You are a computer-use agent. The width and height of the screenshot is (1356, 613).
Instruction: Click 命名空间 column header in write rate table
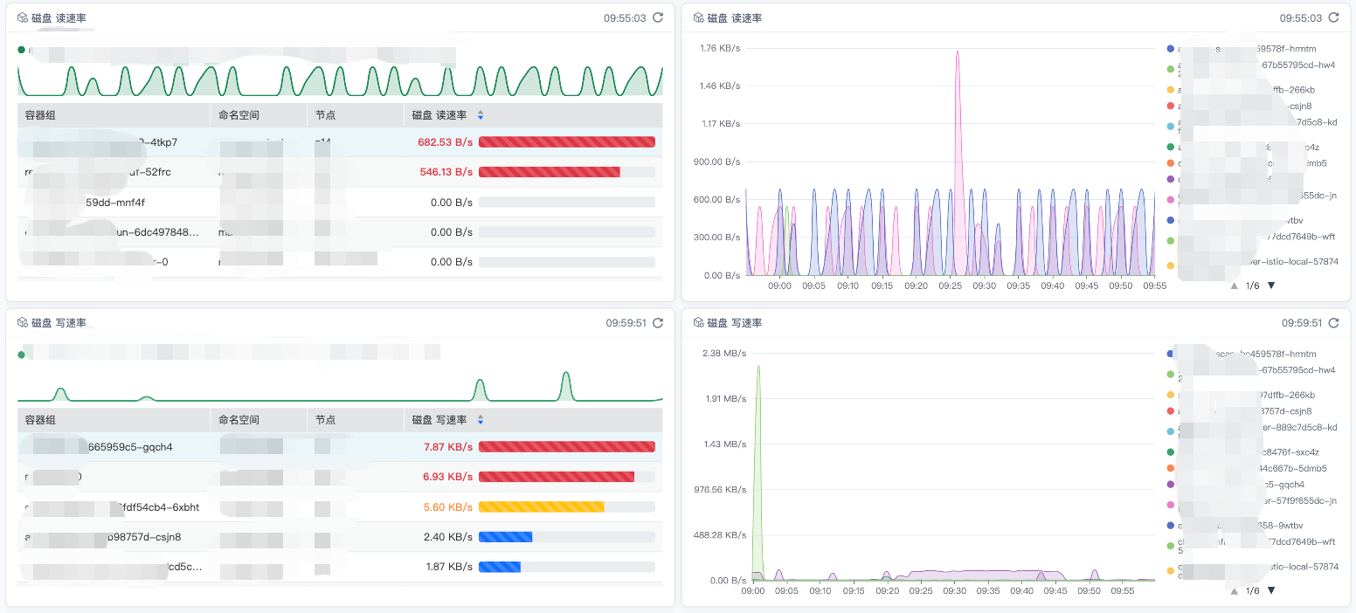[x=239, y=420]
